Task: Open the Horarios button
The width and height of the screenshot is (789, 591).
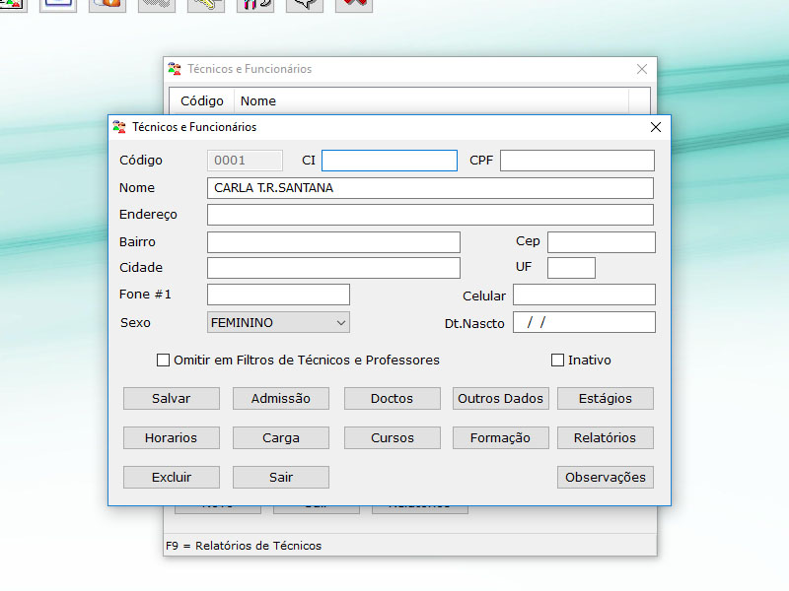Action: coord(171,438)
